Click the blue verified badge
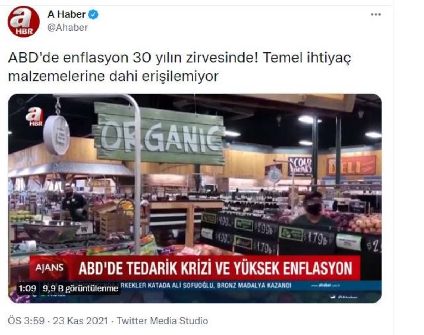 point(93,14)
